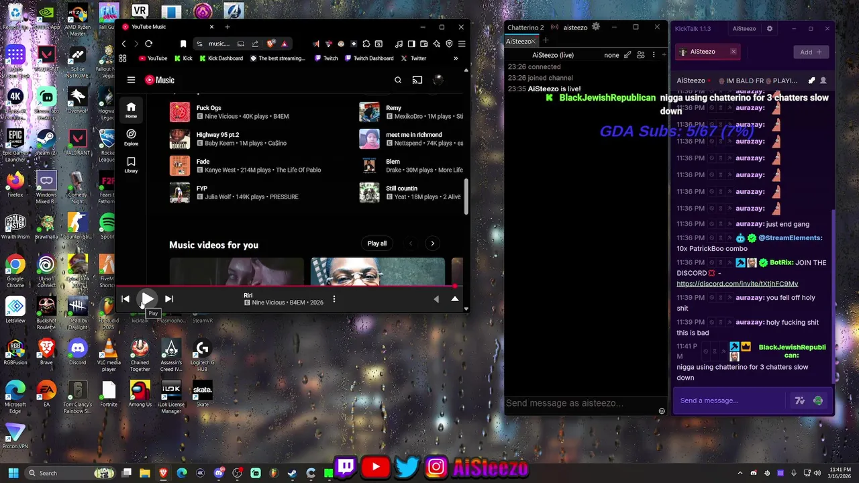Show more bookmarks with double chevron
Image resolution: width=859 pixels, height=483 pixels.
[456, 58]
